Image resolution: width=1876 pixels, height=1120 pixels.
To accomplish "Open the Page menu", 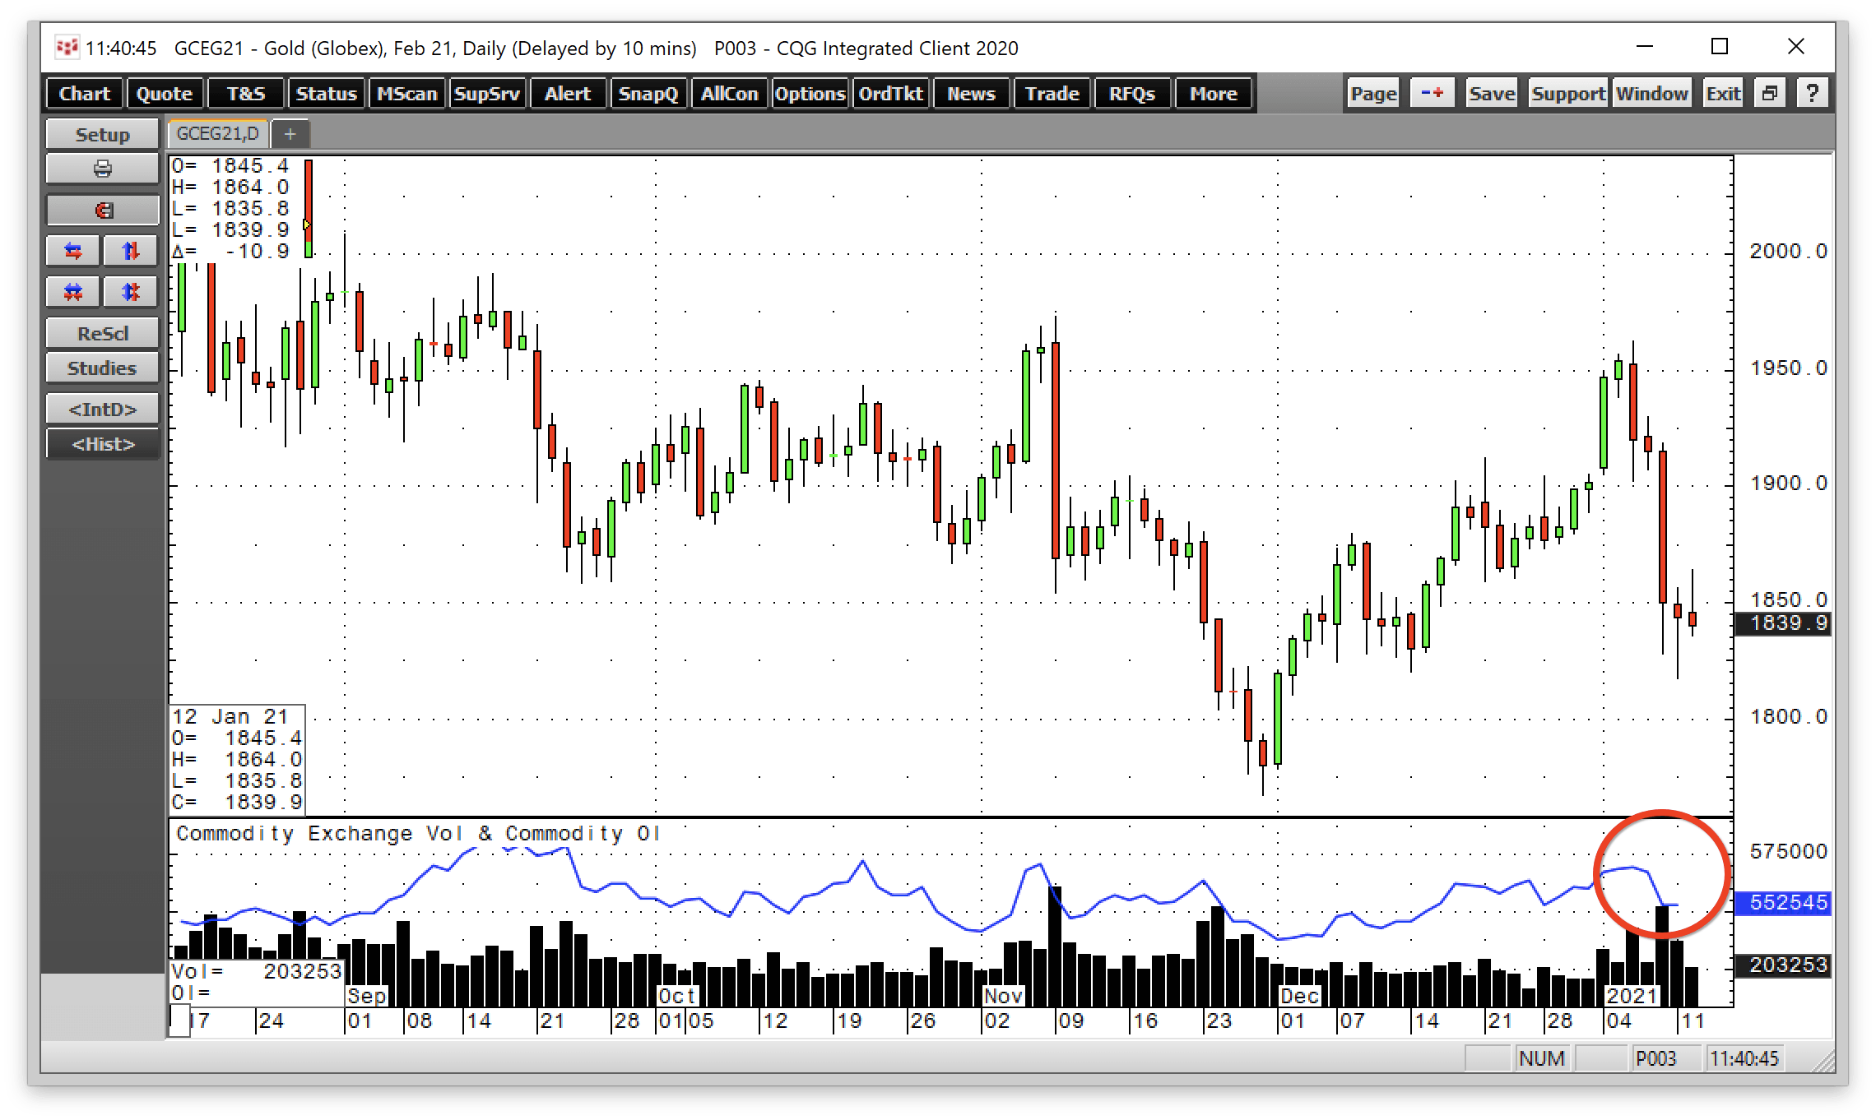I will point(1373,94).
